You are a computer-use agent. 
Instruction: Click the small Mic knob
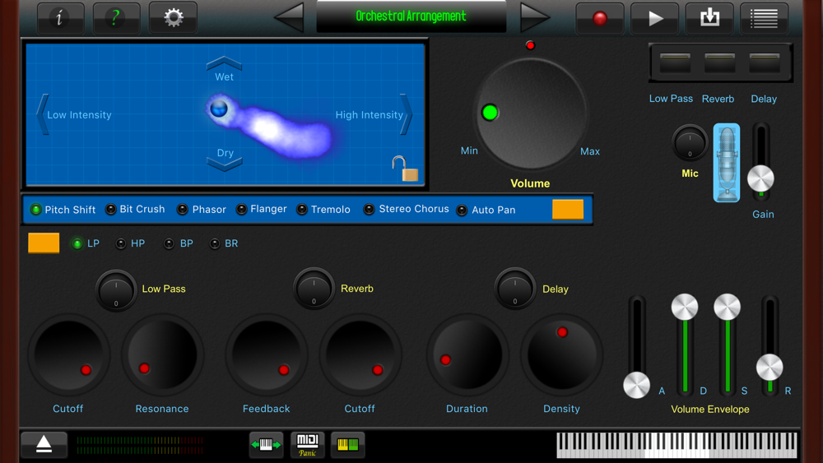(690, 142)
